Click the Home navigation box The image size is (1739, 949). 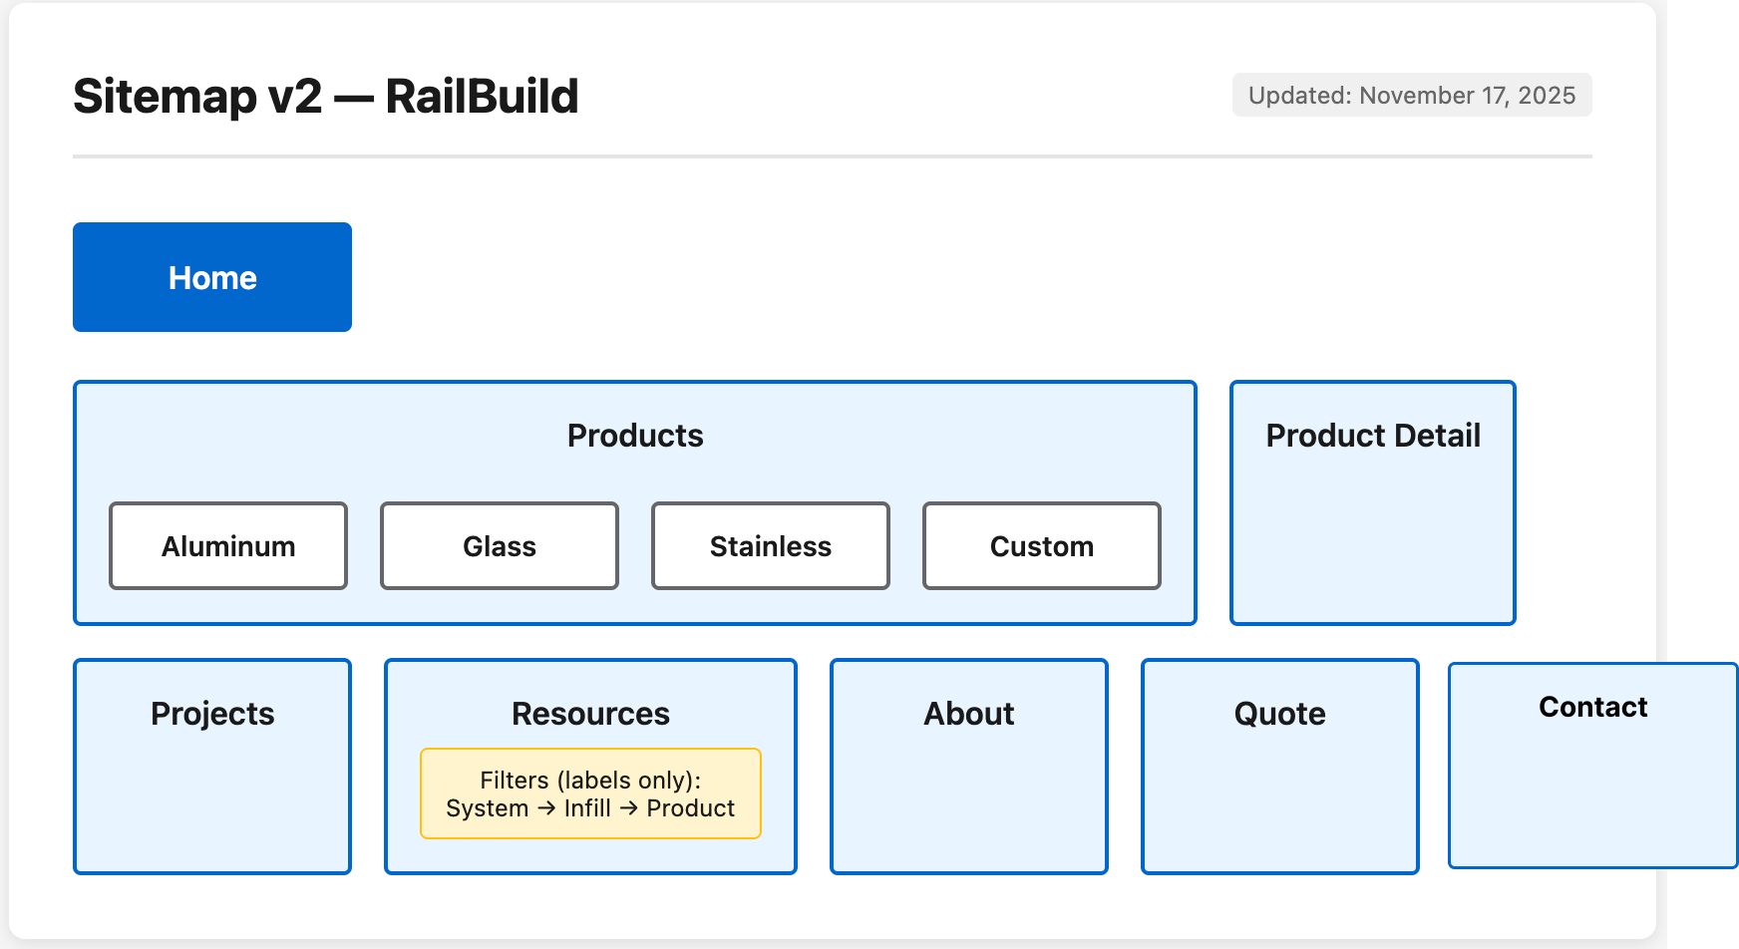point(211,277)
